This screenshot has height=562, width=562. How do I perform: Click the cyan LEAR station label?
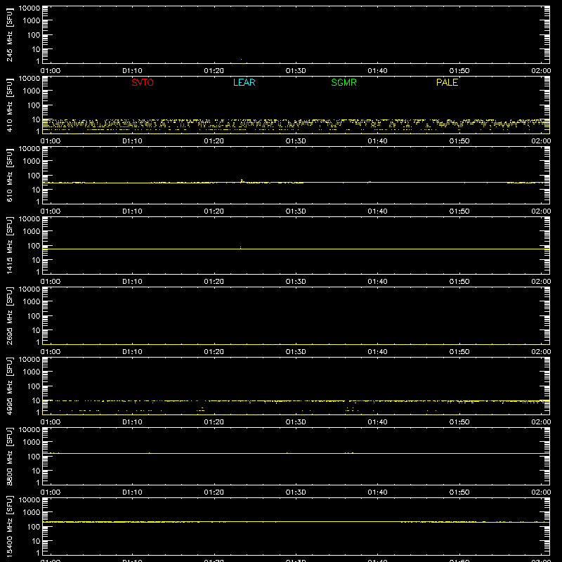pyautogui.click(x=244, y=82)
